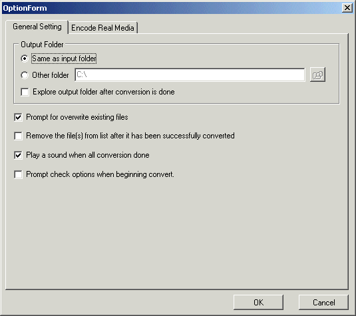This screenshot has width=356, height=316.
Task: Open the browse folder icon button
Action: click(x=317, y=75)
